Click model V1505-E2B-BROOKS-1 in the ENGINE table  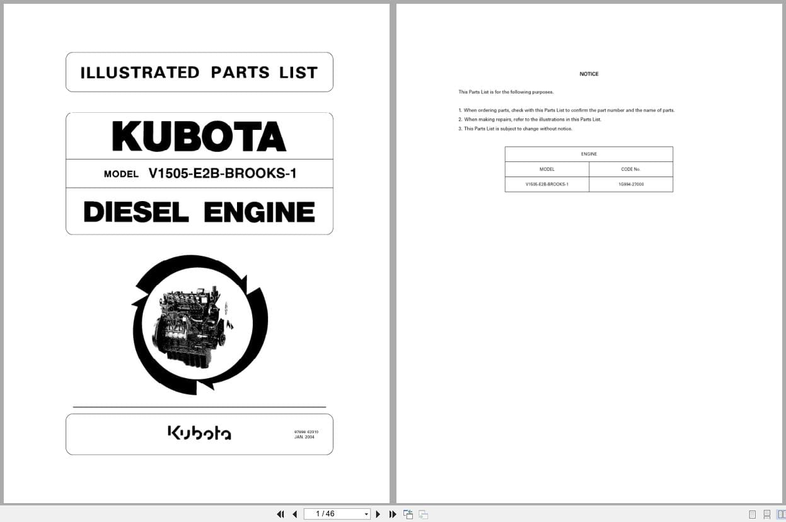click(x=546, y=184)
